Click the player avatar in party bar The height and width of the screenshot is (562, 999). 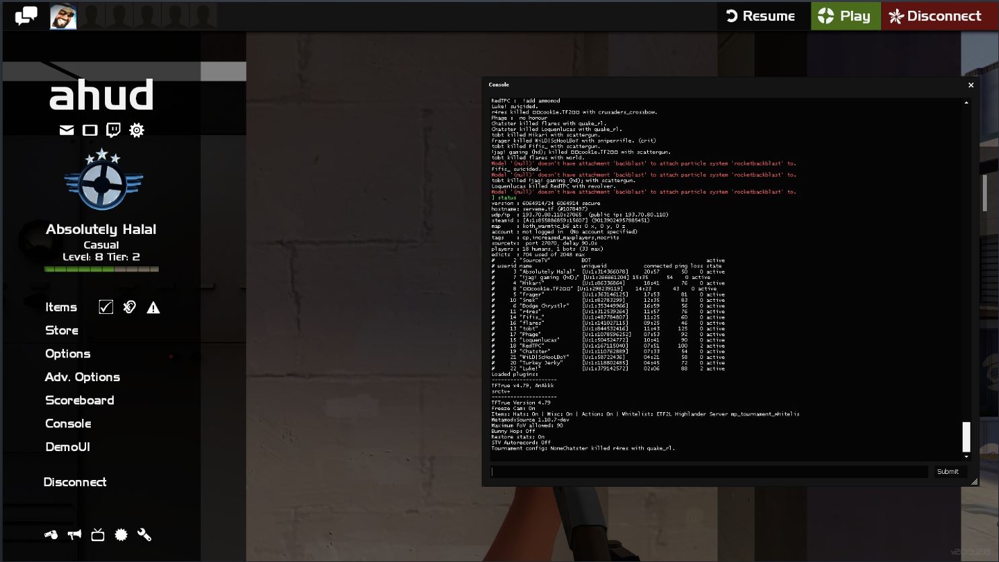pyautogui.click(x=63, y=16)
